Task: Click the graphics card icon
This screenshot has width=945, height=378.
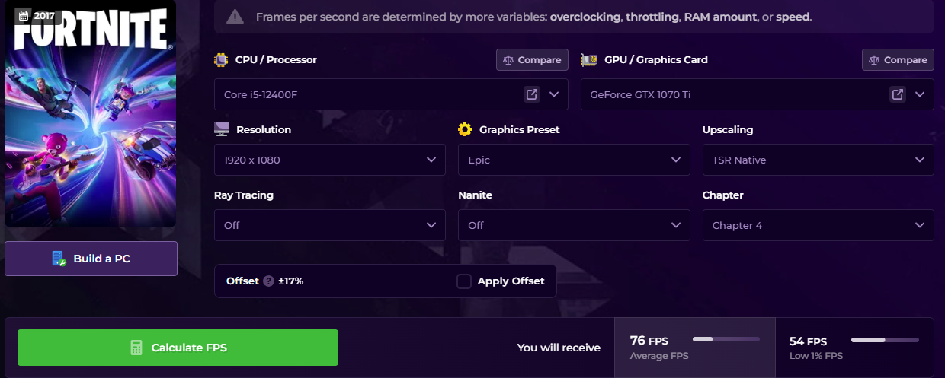Action: (588, 60)
